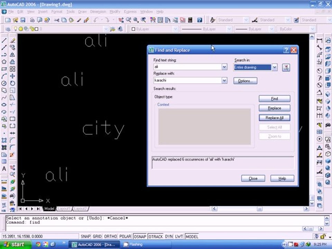Click the Open file toolbar icon
Image resolution: width=332 pixels, height=249 pixels.
click(x=16, y=20)
